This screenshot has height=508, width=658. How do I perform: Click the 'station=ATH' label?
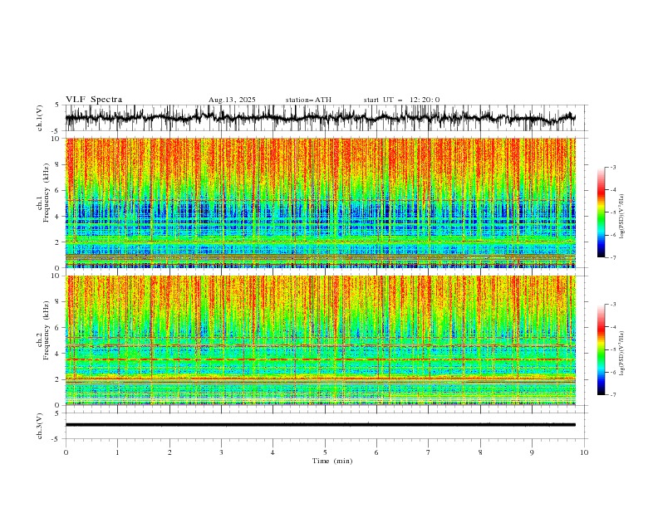[308, 100]
